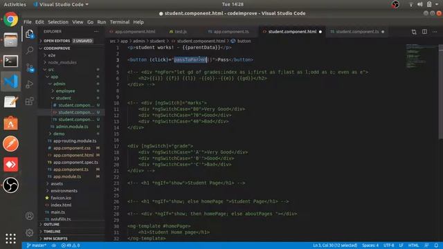Open Activities overview in top bar

15,4
